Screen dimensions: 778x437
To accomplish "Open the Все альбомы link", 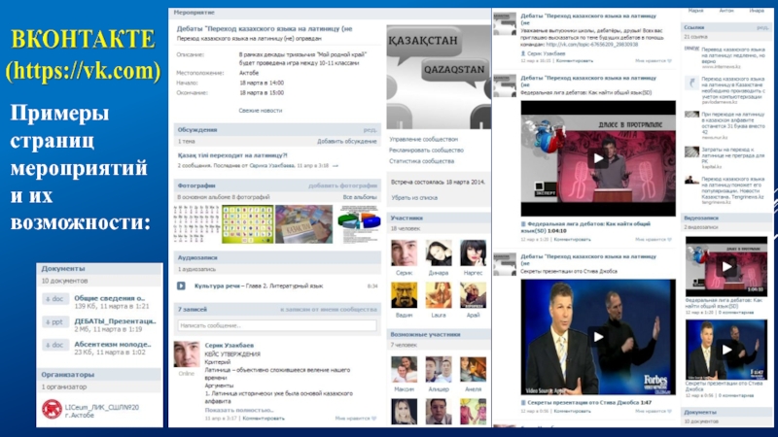I will [360, 197].
